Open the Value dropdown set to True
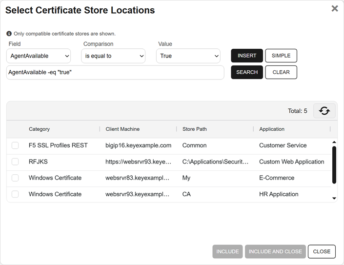This screenshot has width=344, height=265. point(188,56)
